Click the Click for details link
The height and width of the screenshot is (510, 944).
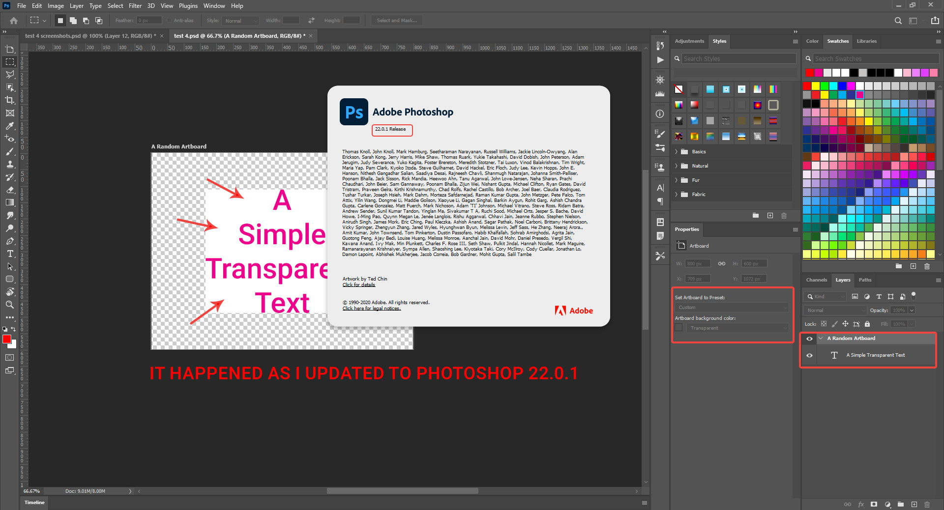(x=358, y=285)
